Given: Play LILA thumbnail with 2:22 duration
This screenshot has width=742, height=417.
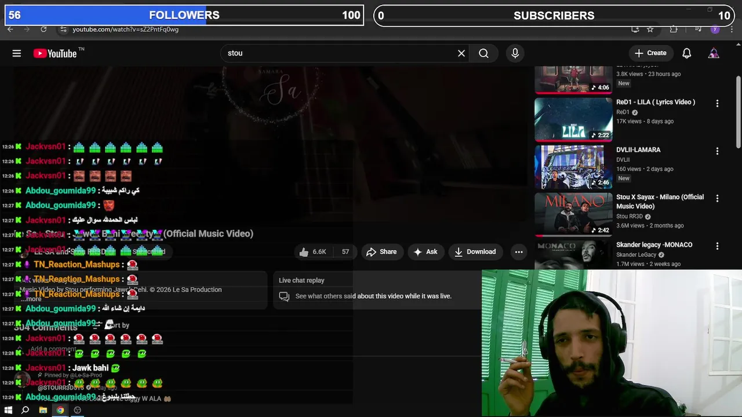Looking at the screenshot, I should (573, 119).
